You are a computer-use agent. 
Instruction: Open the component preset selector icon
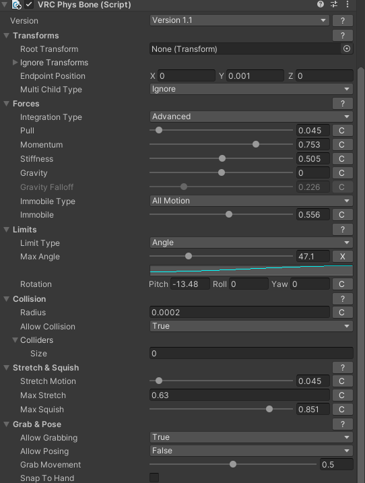click(x=334, y=4)
